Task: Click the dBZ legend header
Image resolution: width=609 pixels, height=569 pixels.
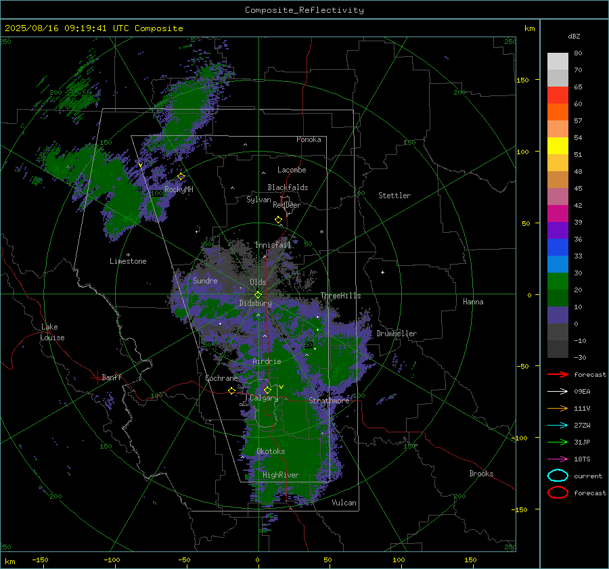Action: 574,36
